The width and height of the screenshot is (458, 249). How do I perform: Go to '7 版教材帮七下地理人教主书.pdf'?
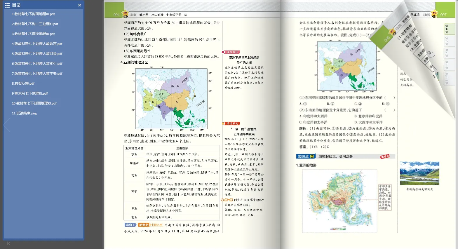point(37,74)
